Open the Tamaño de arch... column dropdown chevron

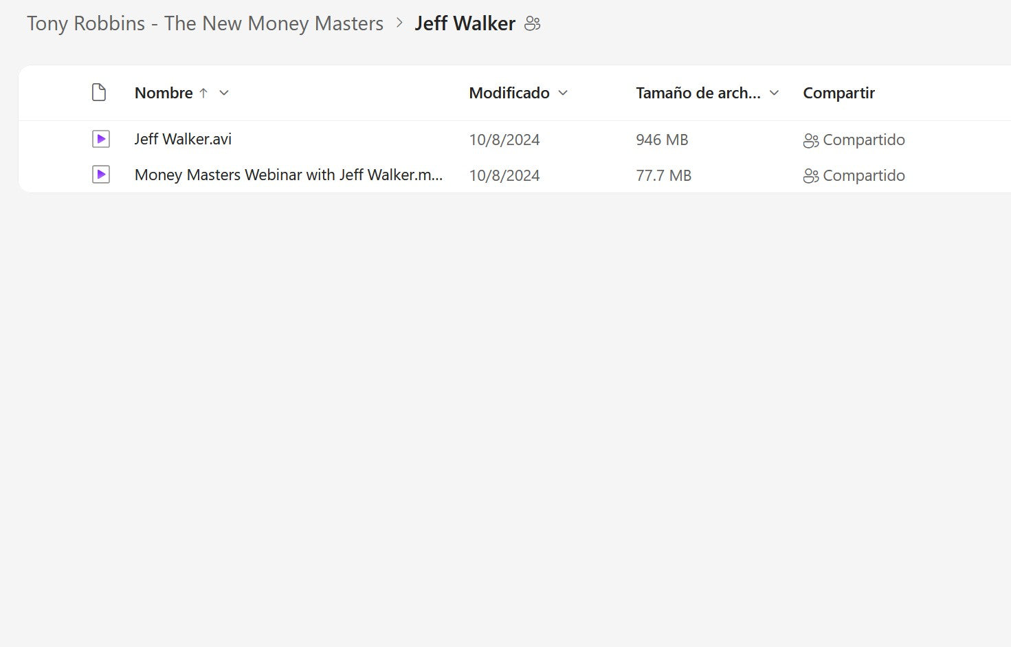pos(774,93)
